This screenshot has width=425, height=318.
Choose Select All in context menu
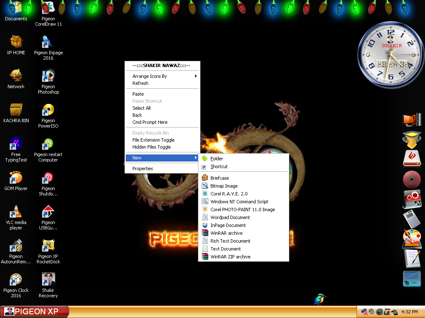(162, 108)
